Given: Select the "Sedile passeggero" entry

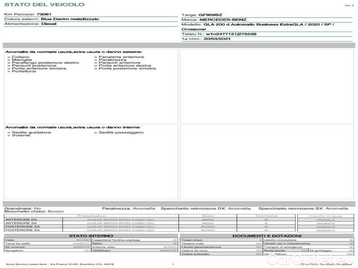Looking at the screenshot, I should 121,132.
